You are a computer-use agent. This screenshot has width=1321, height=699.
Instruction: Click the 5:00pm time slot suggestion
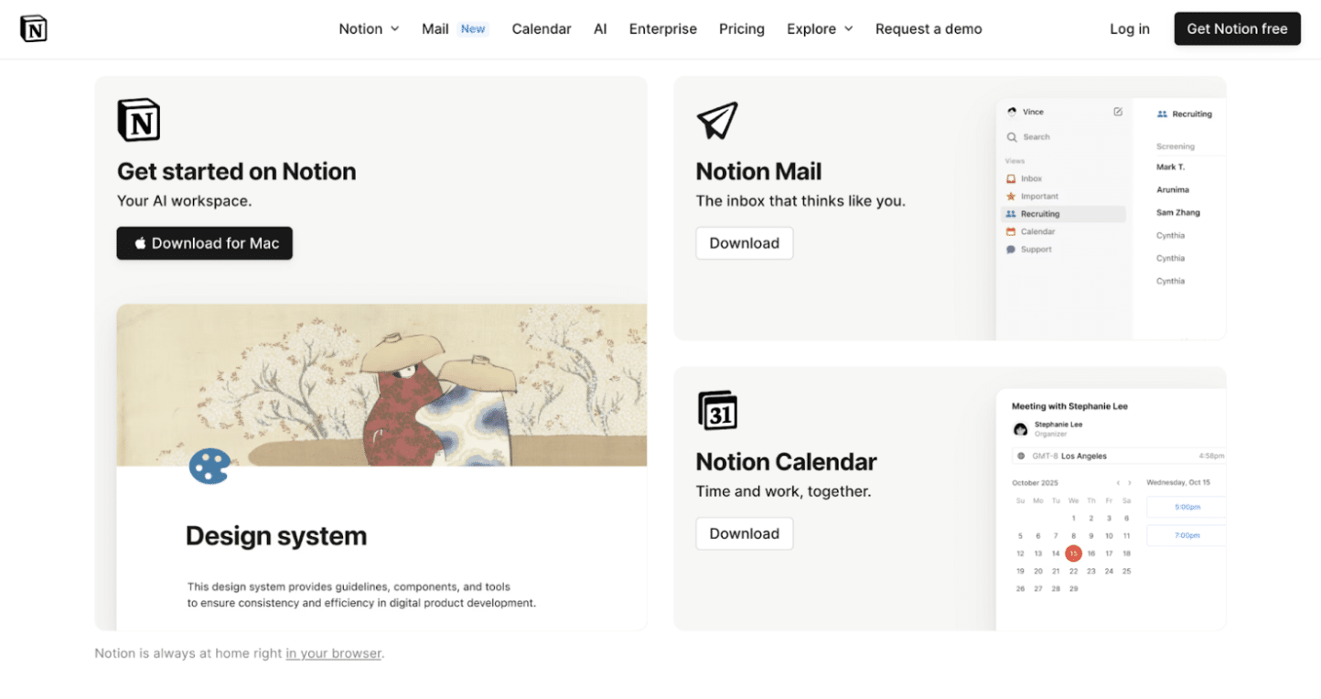[x=1186, y=507]
